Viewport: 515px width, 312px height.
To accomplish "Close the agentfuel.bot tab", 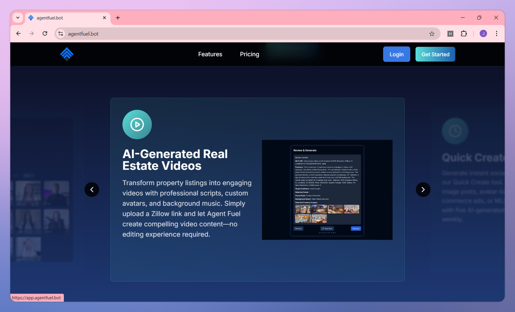I will 104,18.
